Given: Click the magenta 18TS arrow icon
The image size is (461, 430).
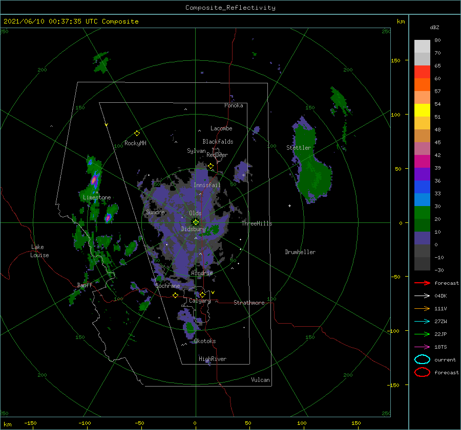Looking at the screenshot, I should coord(422,347).
